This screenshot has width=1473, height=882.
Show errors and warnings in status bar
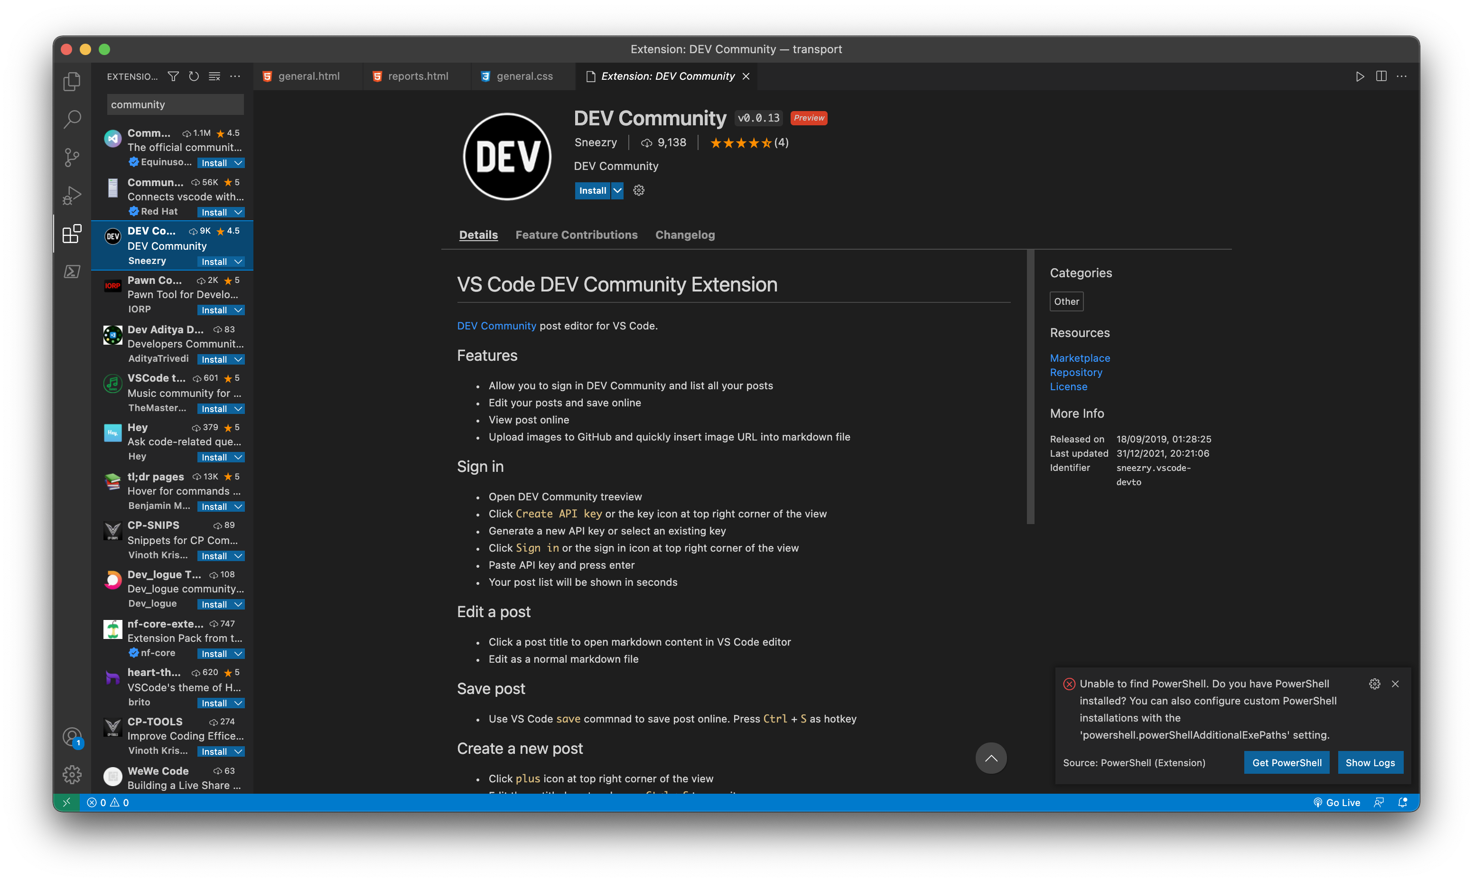(x=108, y=802)
